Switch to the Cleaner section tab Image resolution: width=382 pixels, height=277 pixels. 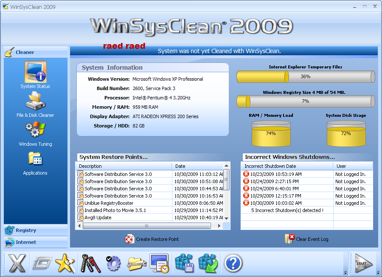click(x=36, y=52)
